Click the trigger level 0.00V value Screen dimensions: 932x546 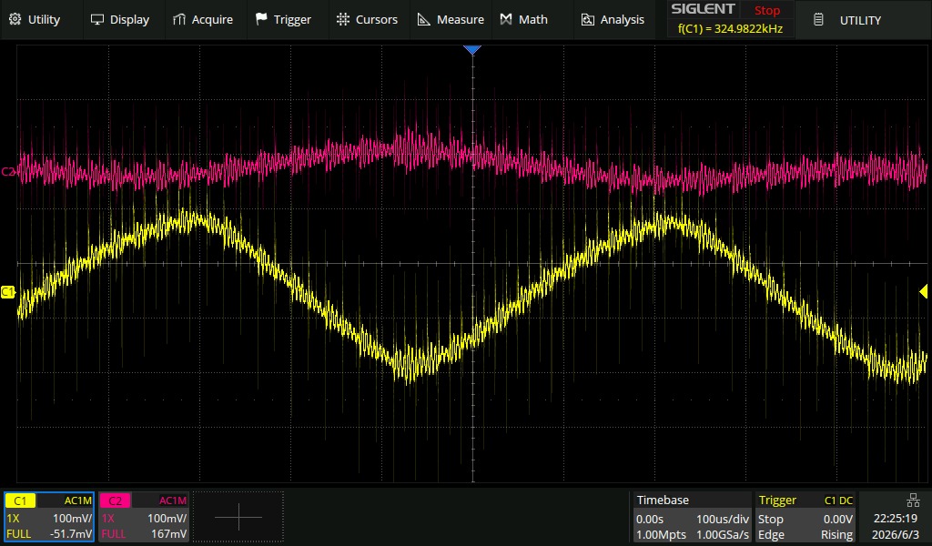(837, 519)
